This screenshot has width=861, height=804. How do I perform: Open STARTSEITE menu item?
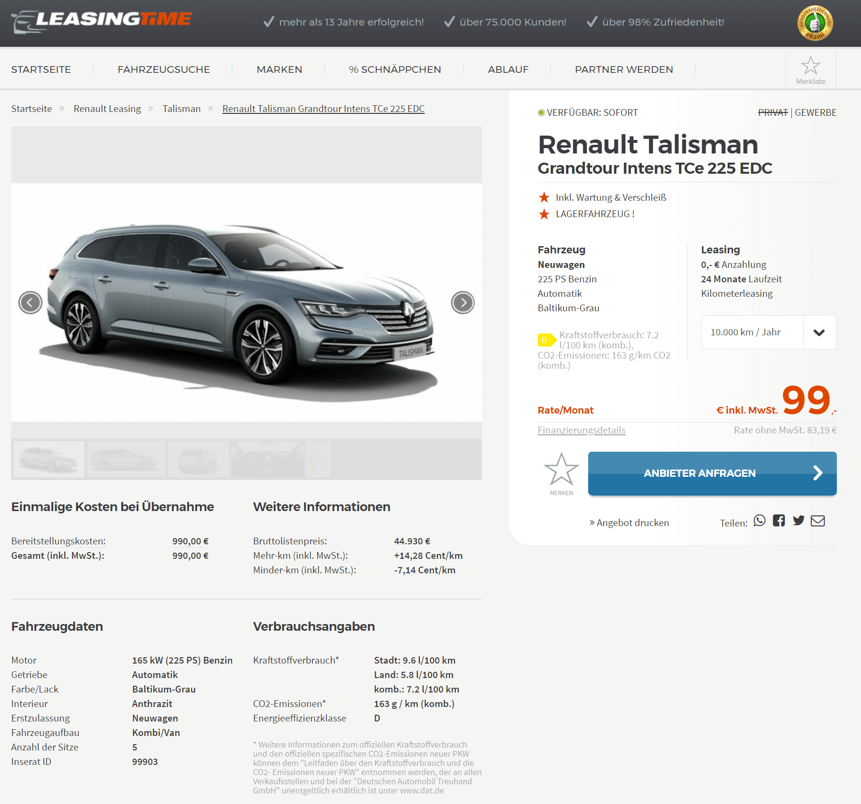41,69
